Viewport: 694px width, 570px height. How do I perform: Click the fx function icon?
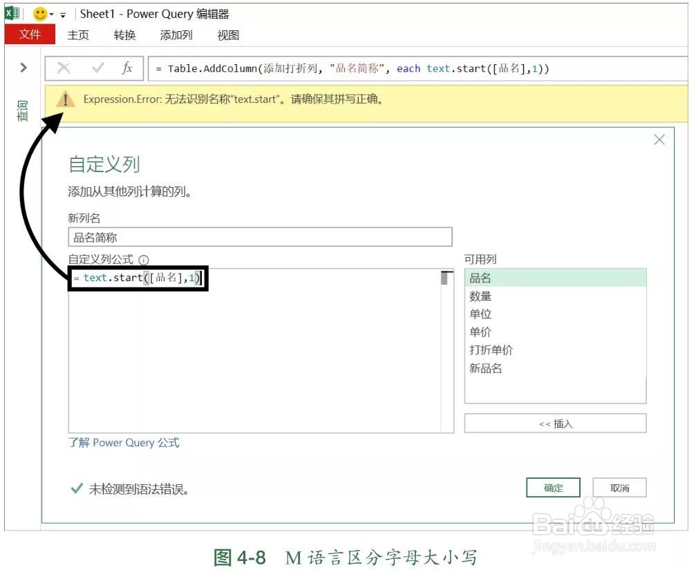(x=127, y=68)
